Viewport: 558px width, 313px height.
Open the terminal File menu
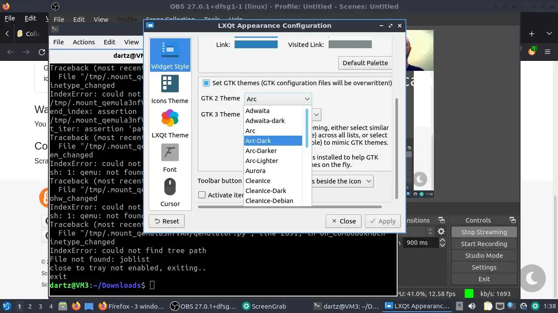coord(58,42)
